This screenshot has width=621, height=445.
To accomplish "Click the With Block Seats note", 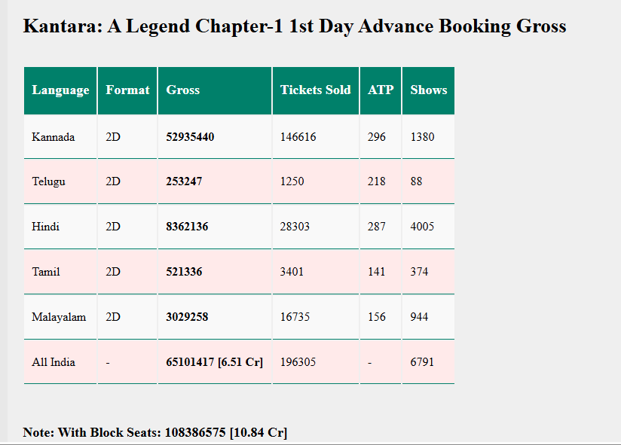I will click(x=154, y=433).
